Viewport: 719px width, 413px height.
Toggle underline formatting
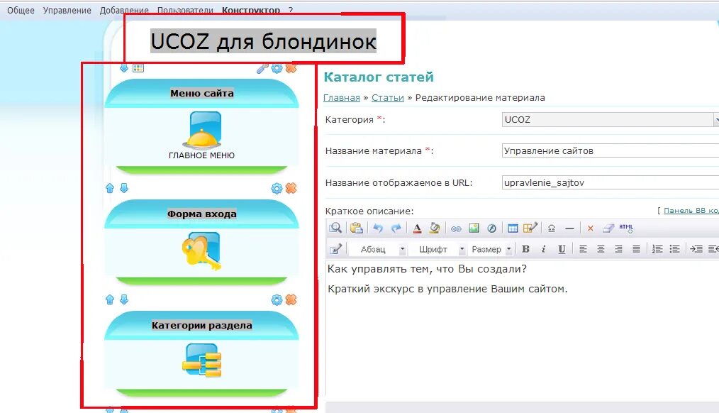pyautogui.click(x=562, y=248)
